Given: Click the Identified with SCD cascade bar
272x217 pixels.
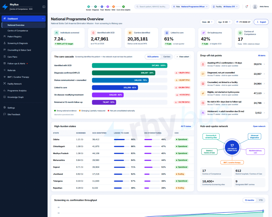Looking at the screenshot, I should [x=130, y=65].
